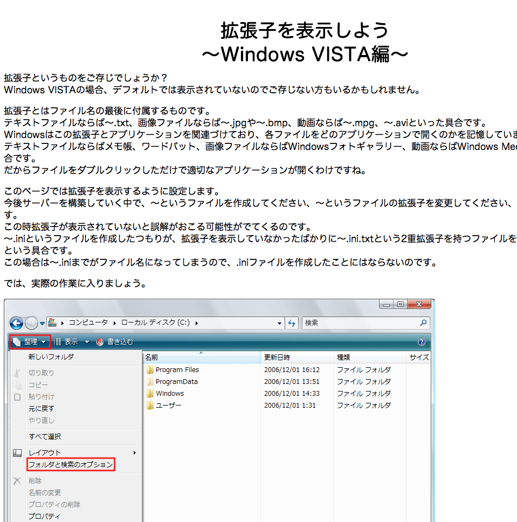Sort by 更新日時 column header
The image size is (517, 522).
[x=297, y=357]
